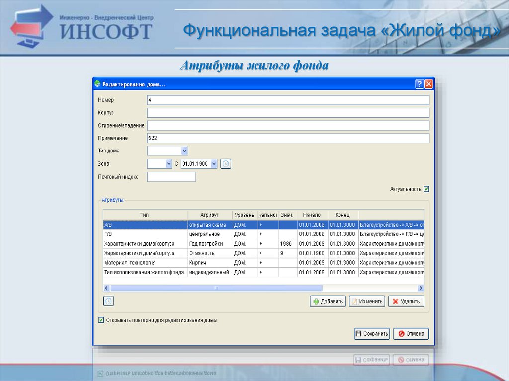This screenshot has height=381, width=509.
Task: Select the Тип использования жилого фонда row
Action: 263,272
